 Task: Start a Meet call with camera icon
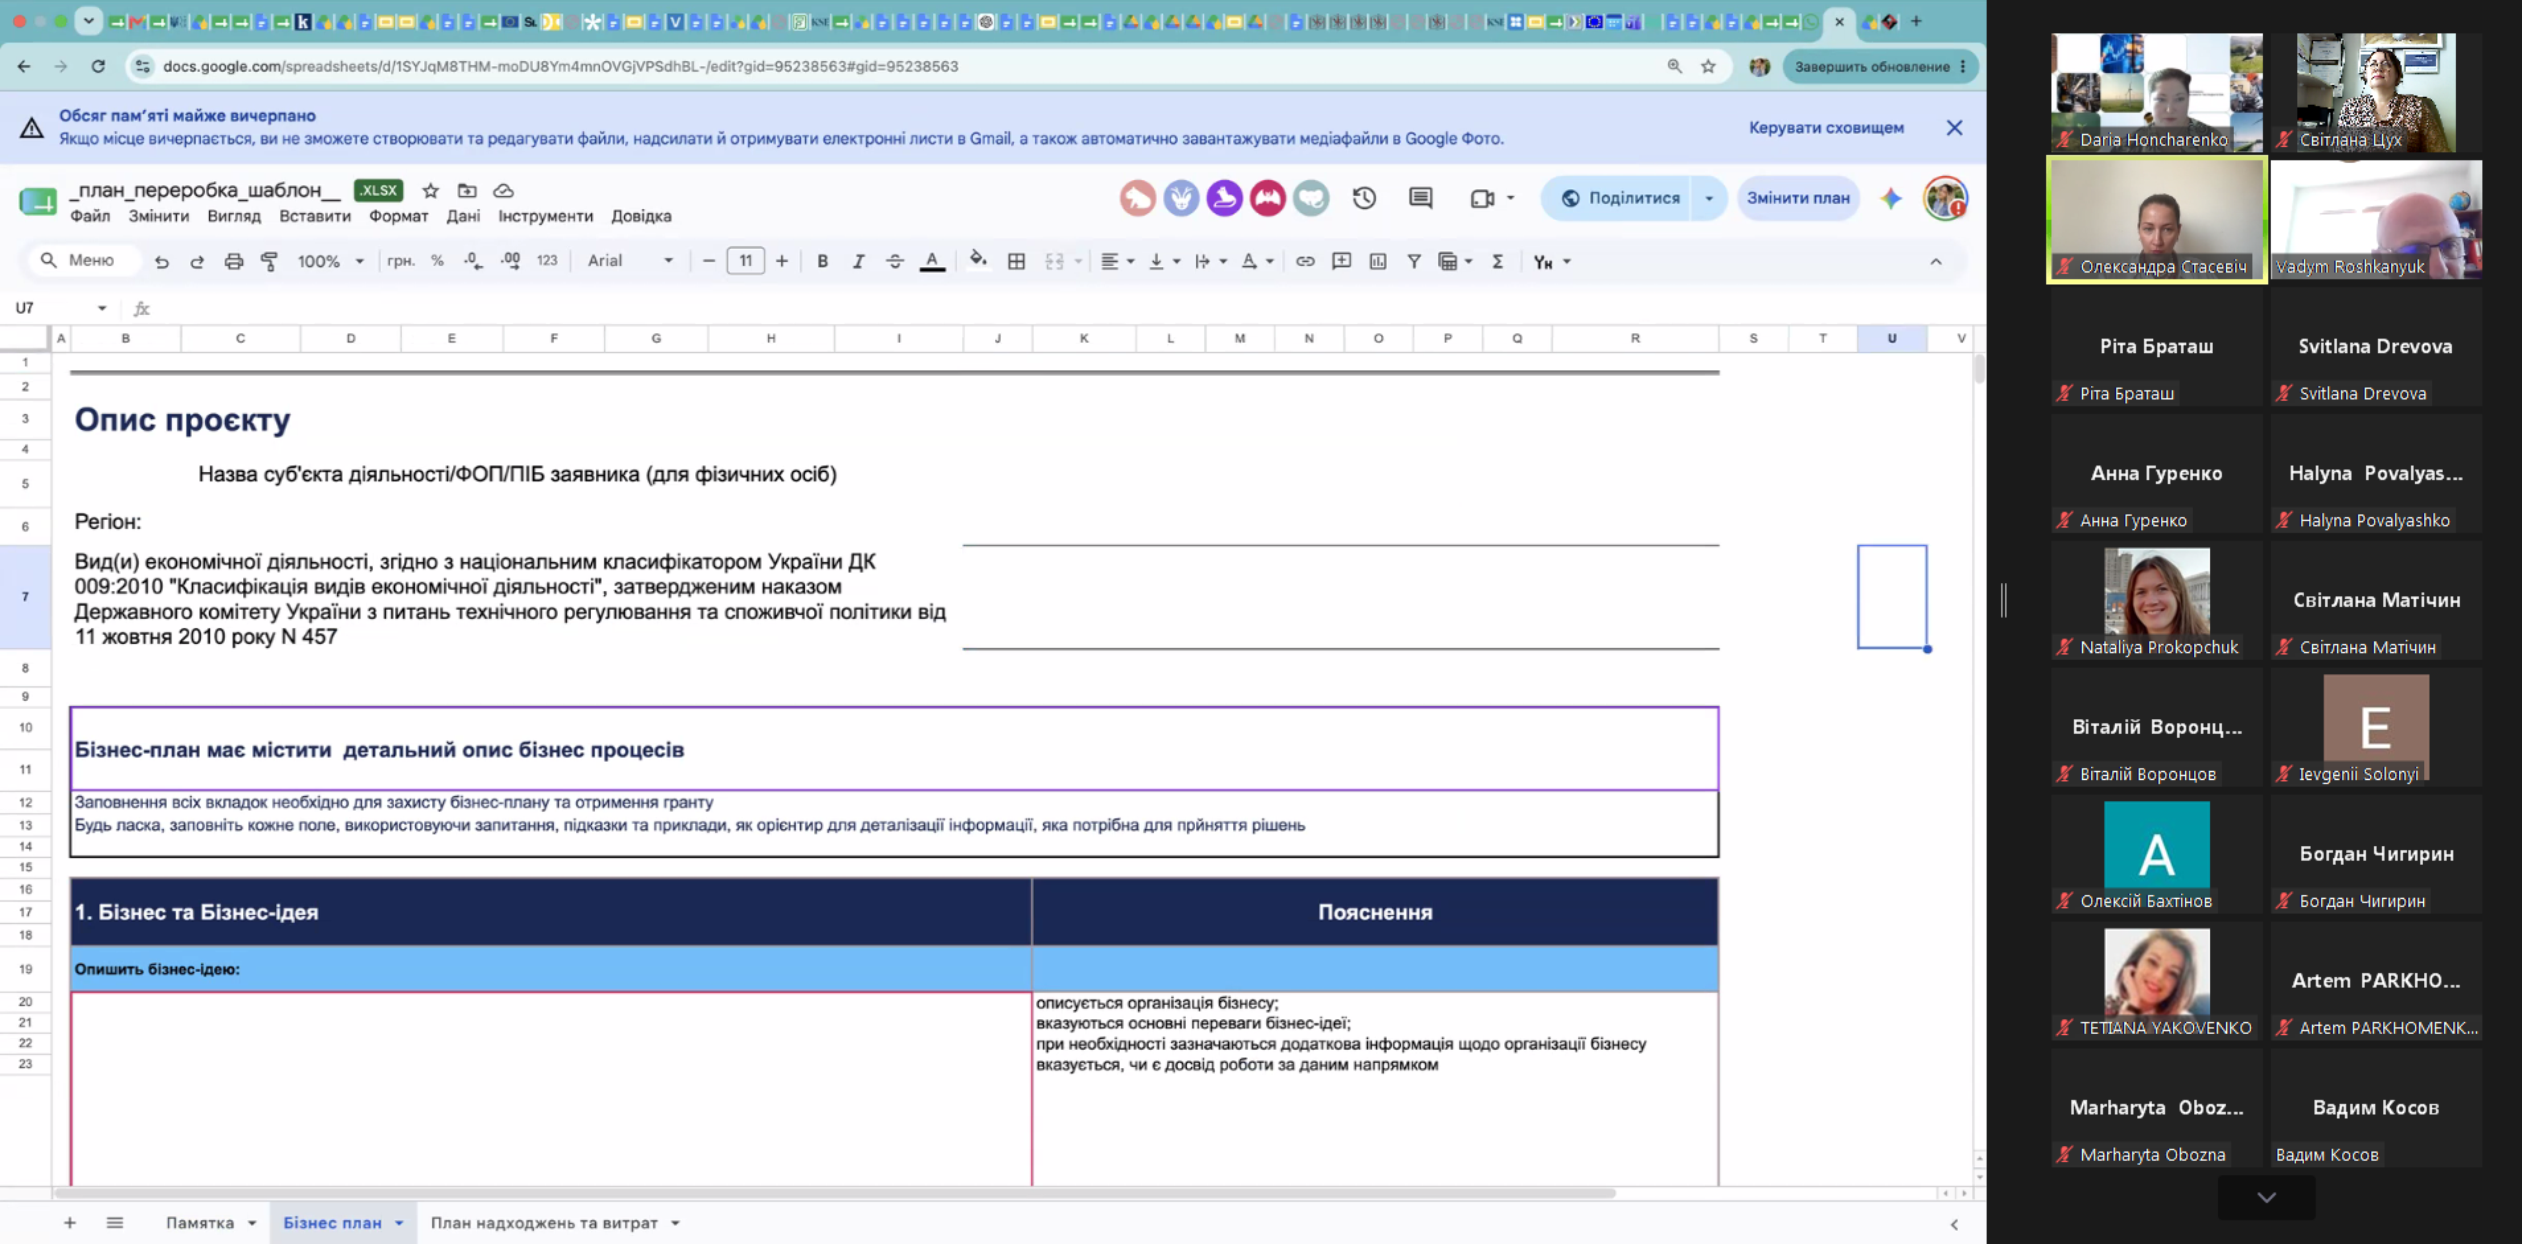tap(1482, 199)
